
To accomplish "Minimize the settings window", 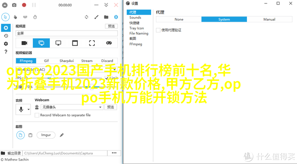I will point(266,3).
